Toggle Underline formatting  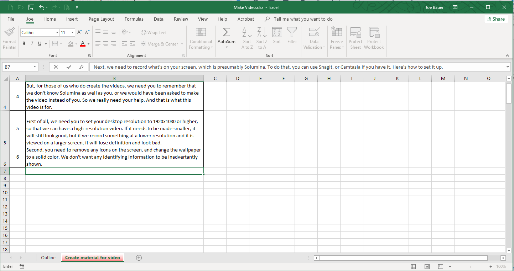pyautogui.click(x=40, y=44)
